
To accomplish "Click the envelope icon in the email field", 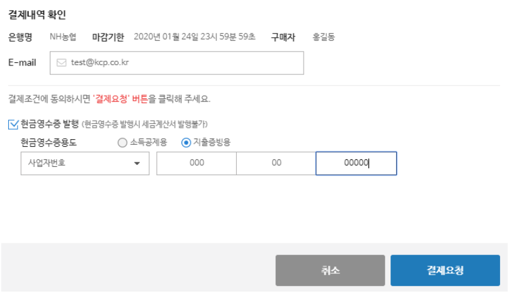I will (x=62, y=63).
